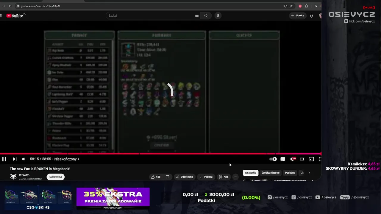Mute the video volume
381x214 pixels.
click(24, 159)
